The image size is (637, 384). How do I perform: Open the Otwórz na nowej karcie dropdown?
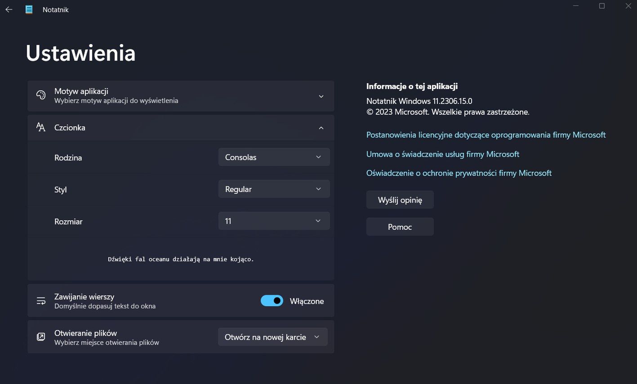[x=272, y=337]
